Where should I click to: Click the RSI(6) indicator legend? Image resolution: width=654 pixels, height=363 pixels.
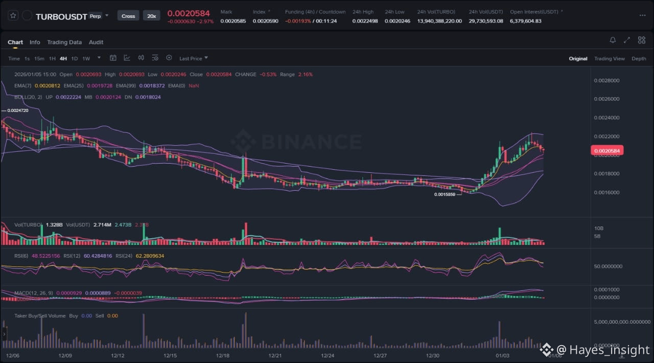pyautogui.click(x=22, y=256)
